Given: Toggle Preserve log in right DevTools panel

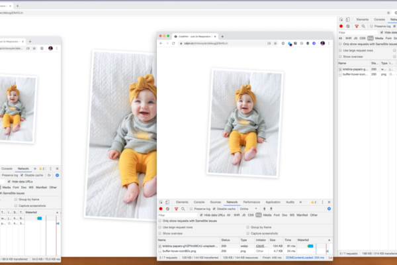Looking at the screenshot, I should (371, 26).
